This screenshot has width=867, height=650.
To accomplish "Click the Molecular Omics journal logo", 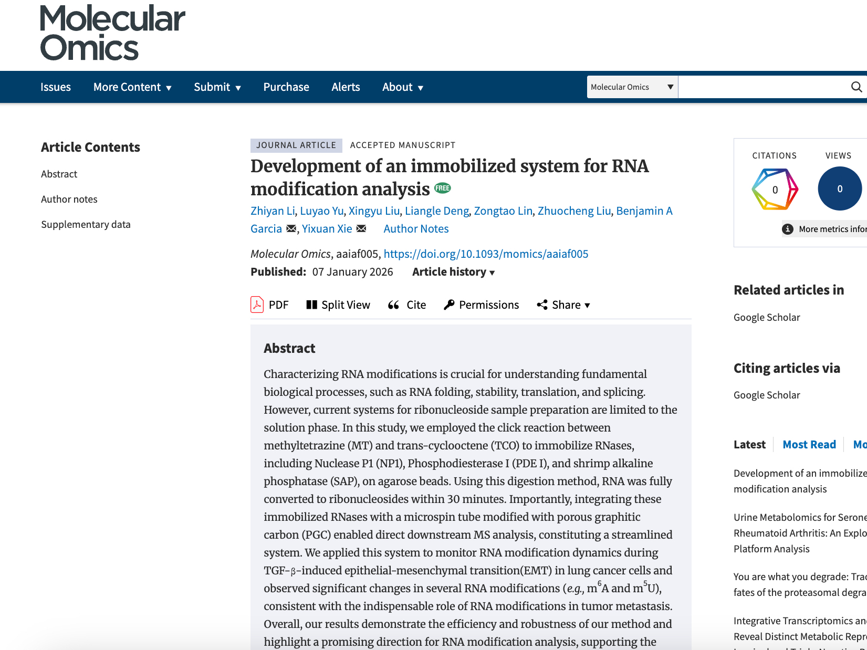I will (x=112, y=33).
